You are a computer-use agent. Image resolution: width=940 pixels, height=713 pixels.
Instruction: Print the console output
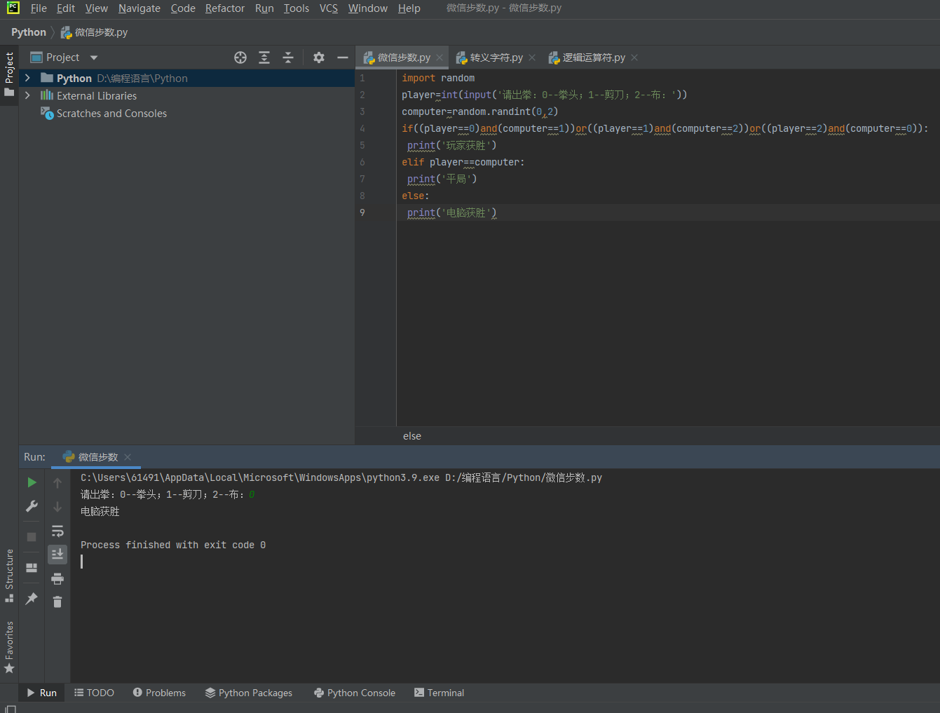point(57,578)
